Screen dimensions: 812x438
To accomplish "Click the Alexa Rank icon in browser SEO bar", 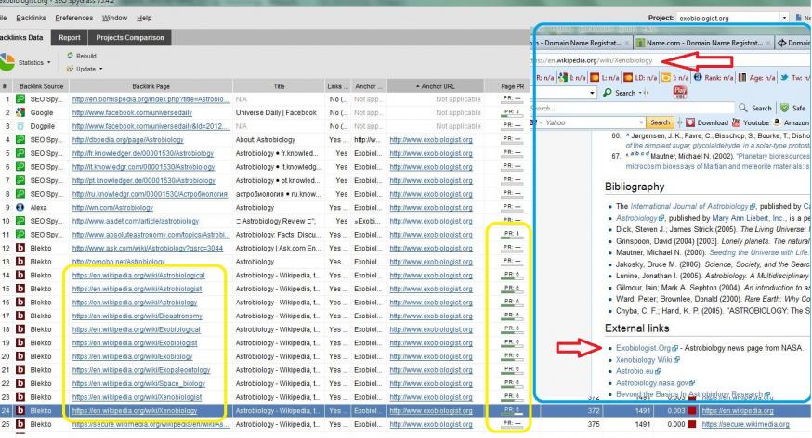I will [698, 78].
